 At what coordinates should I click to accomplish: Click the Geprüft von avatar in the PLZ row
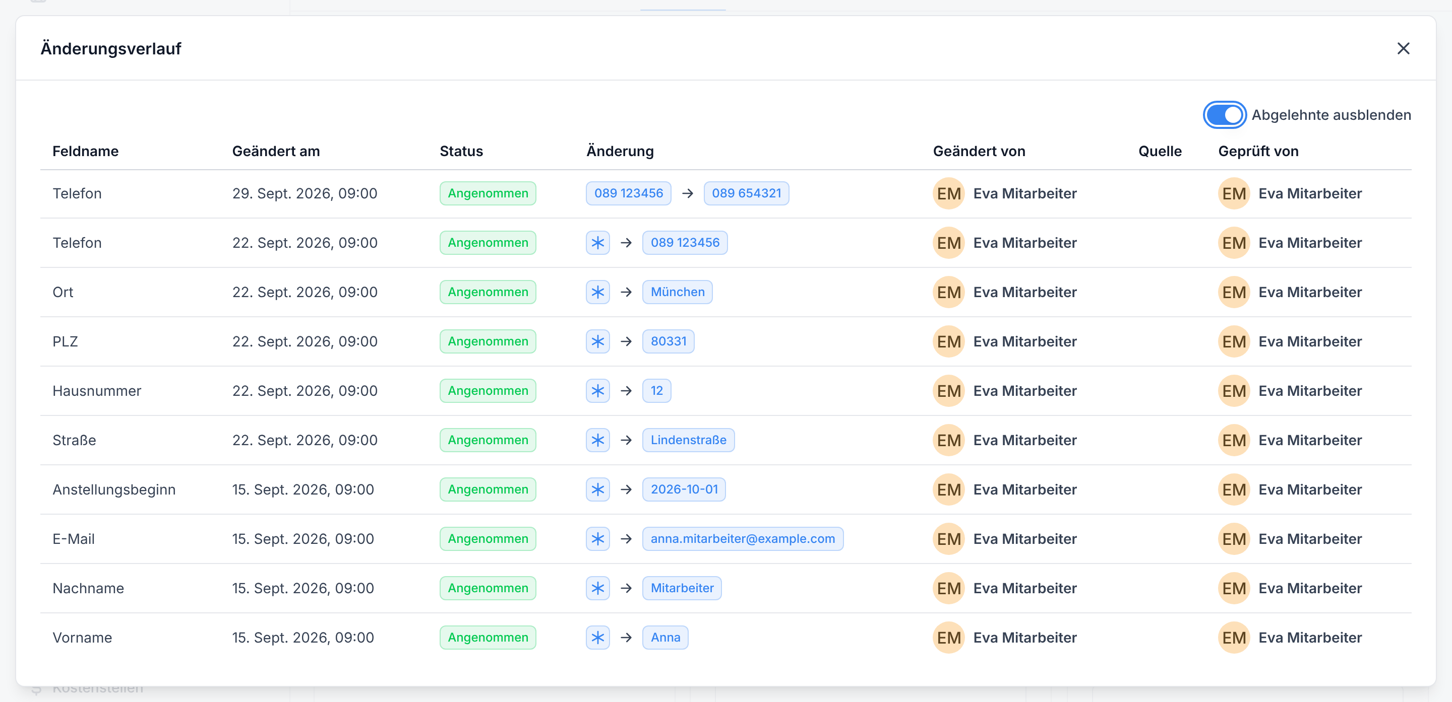click(1234, 342)
